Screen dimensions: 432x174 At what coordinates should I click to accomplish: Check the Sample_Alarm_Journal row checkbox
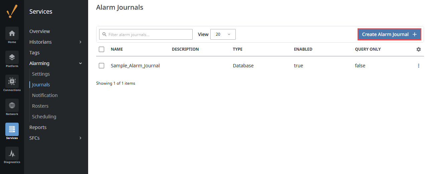(x=101, y=66)
